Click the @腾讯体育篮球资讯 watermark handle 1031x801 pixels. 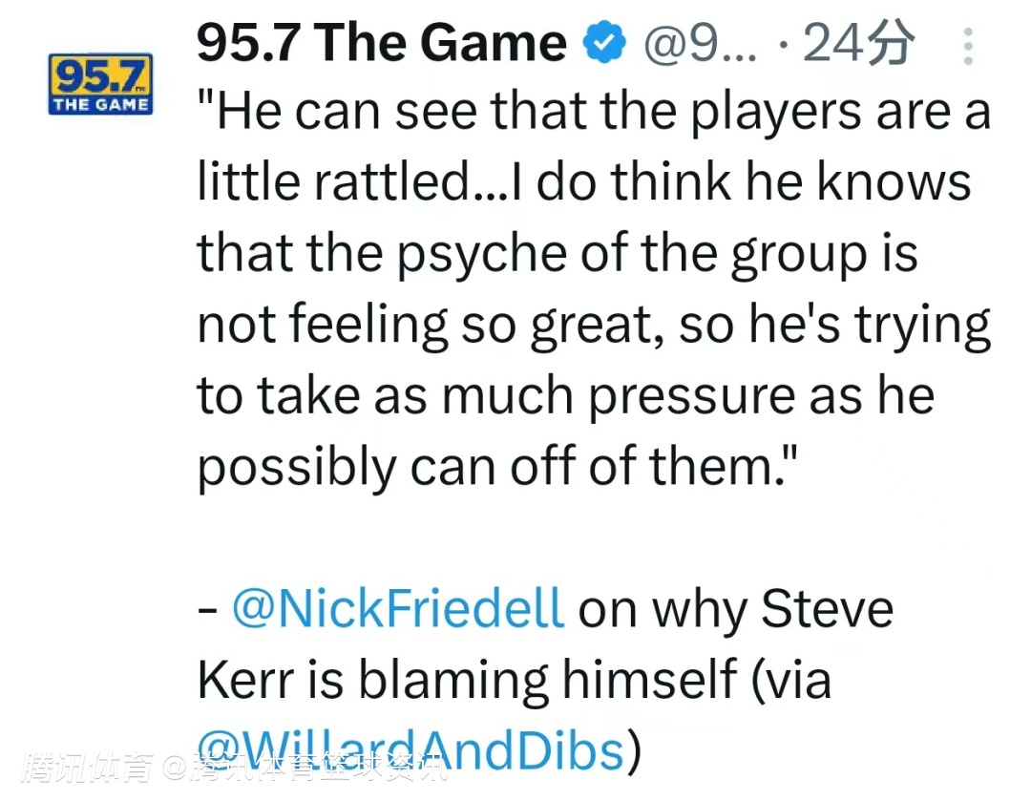pyautogui.click(x=305, y=769)
